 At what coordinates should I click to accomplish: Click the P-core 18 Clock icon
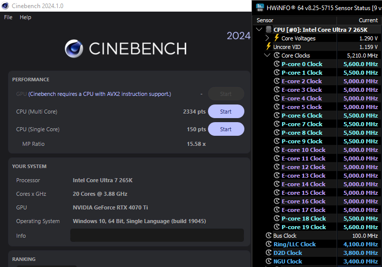point(277,218)
